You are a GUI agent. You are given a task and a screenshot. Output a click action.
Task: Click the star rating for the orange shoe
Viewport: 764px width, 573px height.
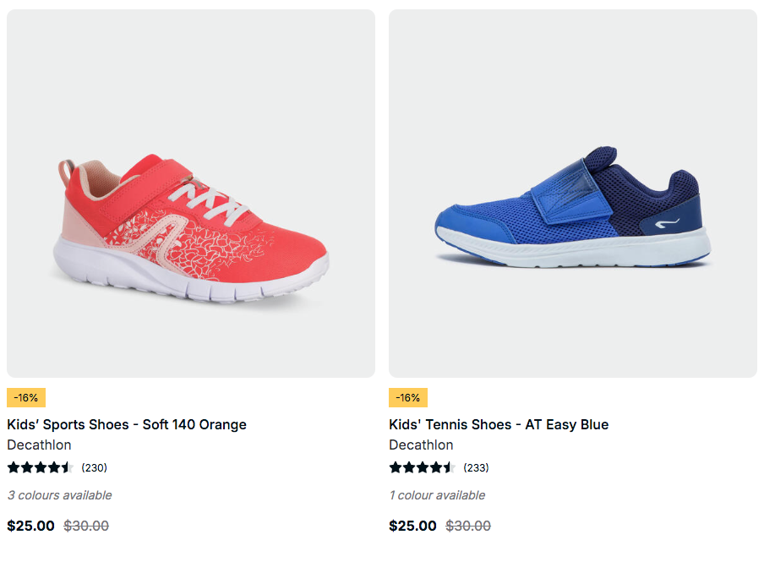[x=41, y=467]
